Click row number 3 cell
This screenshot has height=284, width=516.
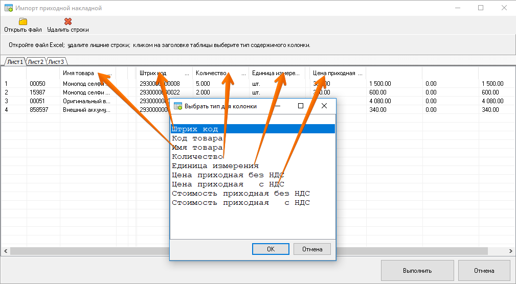pos(14,101)
